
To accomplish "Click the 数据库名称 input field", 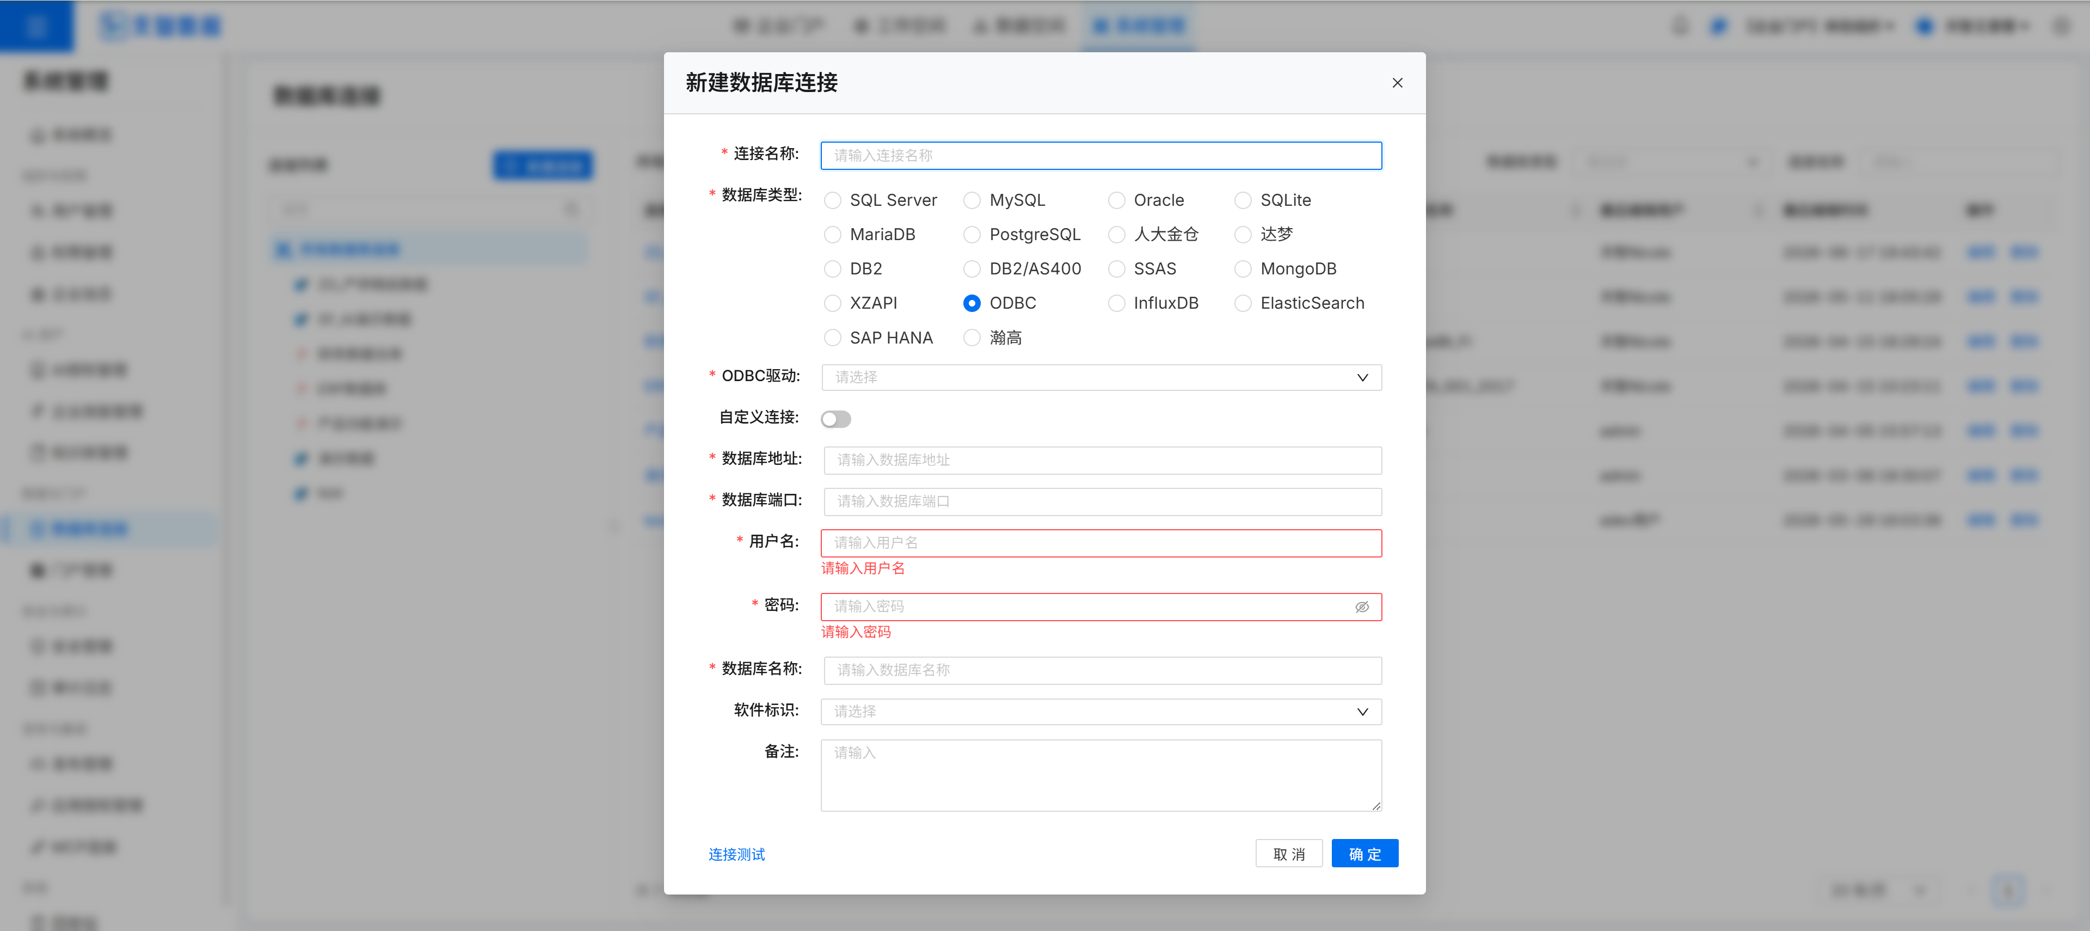I will 1103,670.
